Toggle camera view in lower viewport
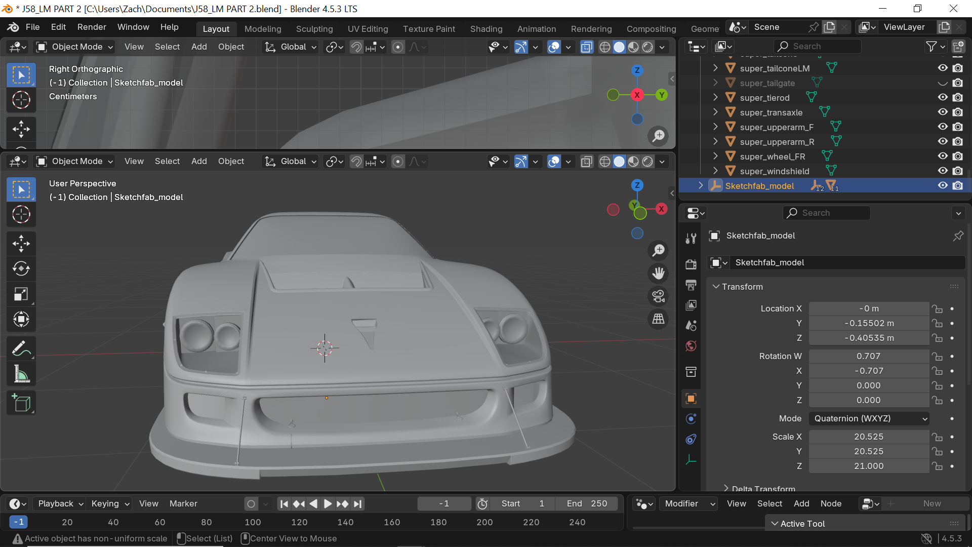 [x=658, y=296]
